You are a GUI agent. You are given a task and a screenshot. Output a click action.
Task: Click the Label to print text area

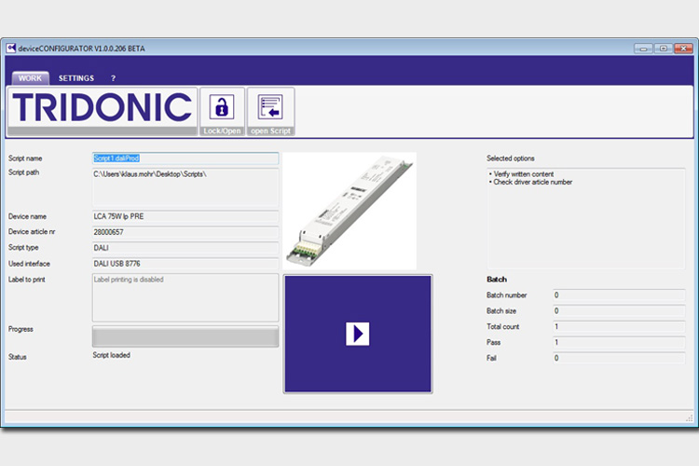(x=185, y=297)
